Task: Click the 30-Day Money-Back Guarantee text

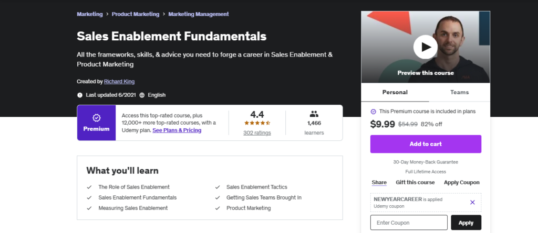Action: click(x=426, y=162)
